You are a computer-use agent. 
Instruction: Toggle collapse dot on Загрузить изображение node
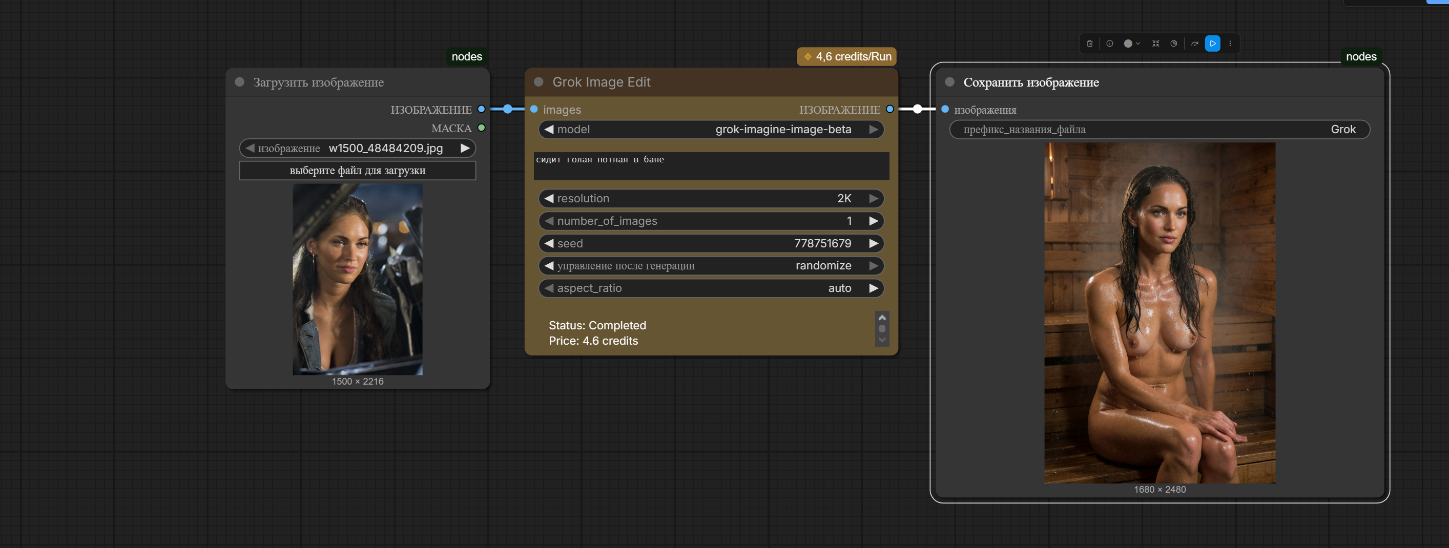pyautogui.click(x=240, y=82)
